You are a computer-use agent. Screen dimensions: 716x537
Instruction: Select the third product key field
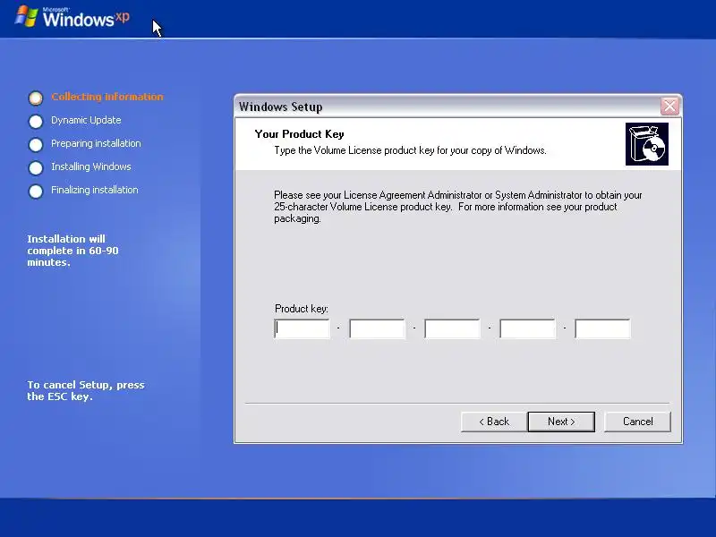[x=452, y=328]
